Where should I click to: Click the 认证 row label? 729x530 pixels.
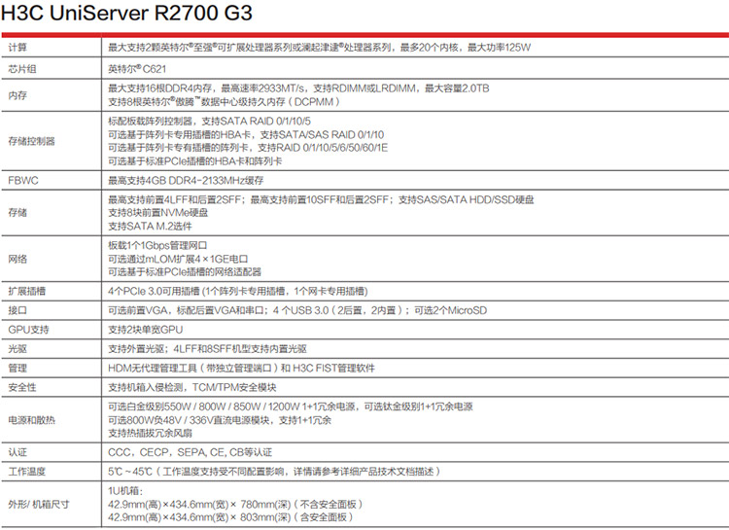[17, 452]
